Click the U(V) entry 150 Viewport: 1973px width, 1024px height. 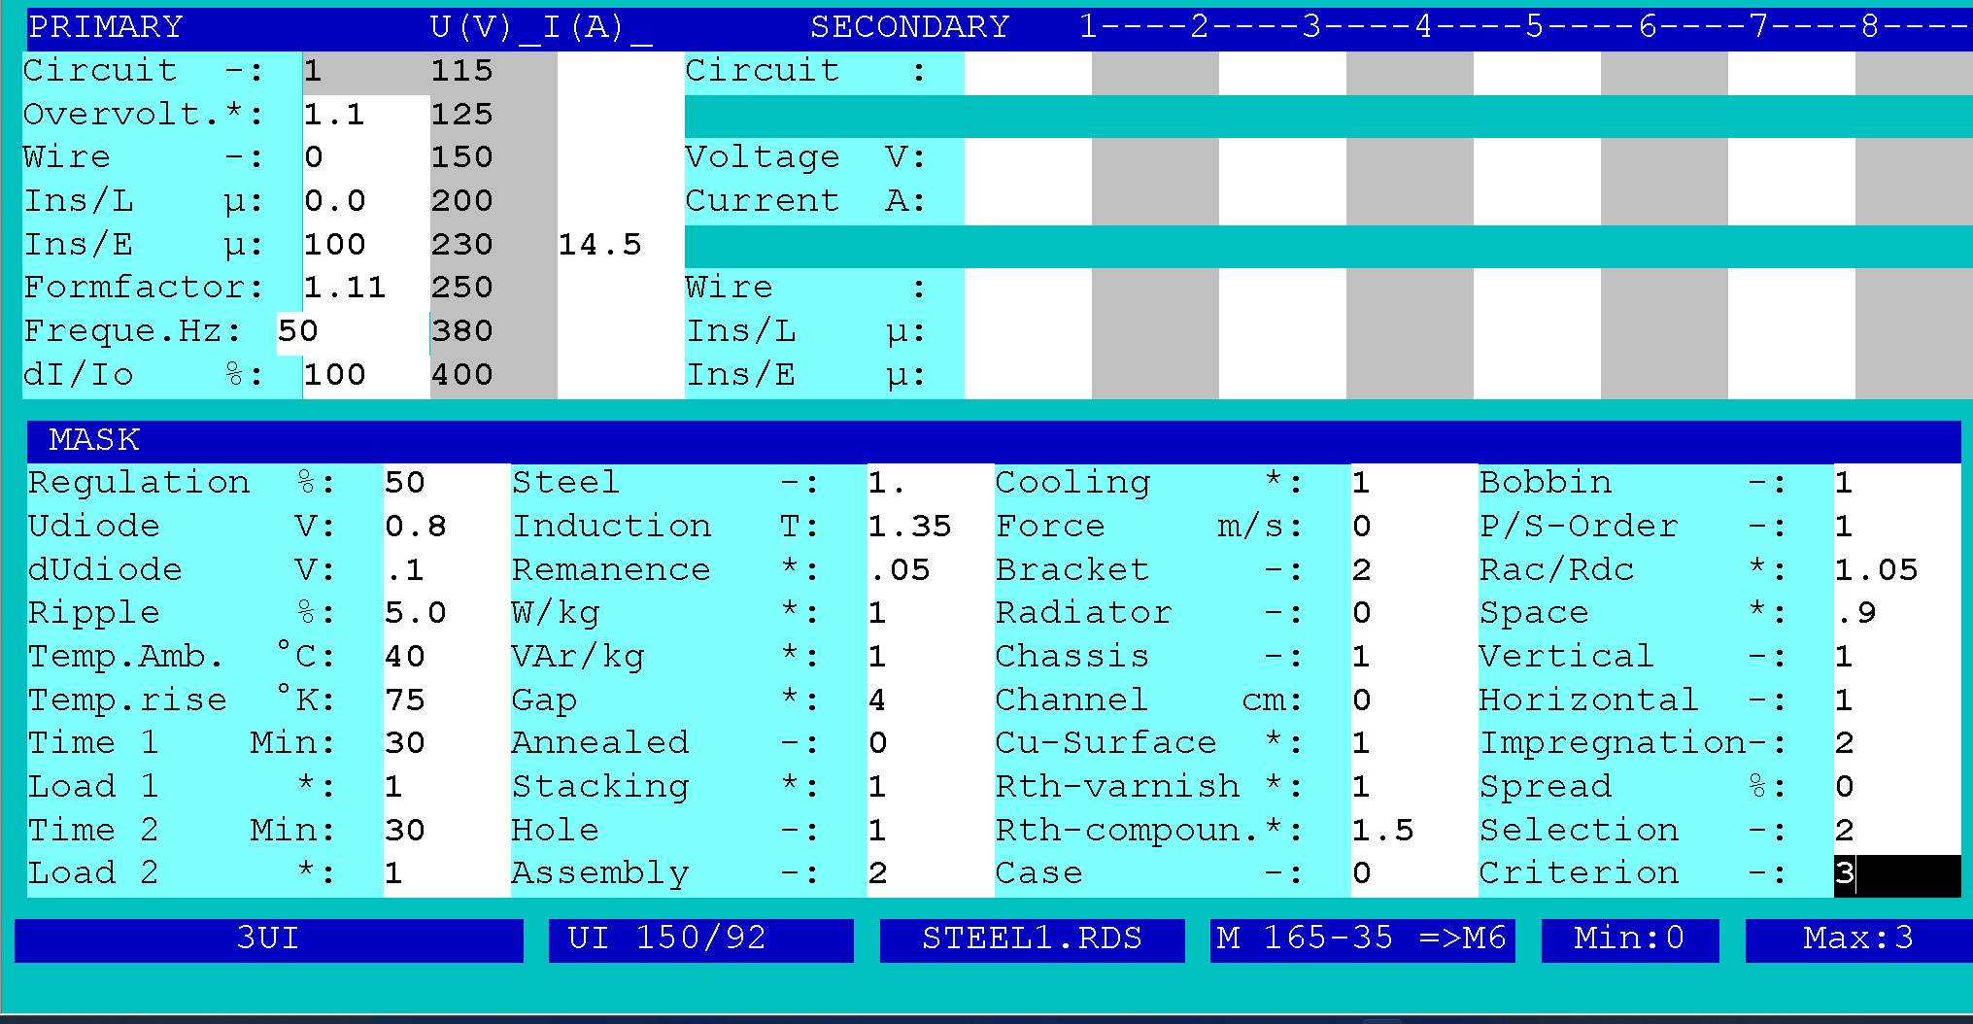pos(493,158)
